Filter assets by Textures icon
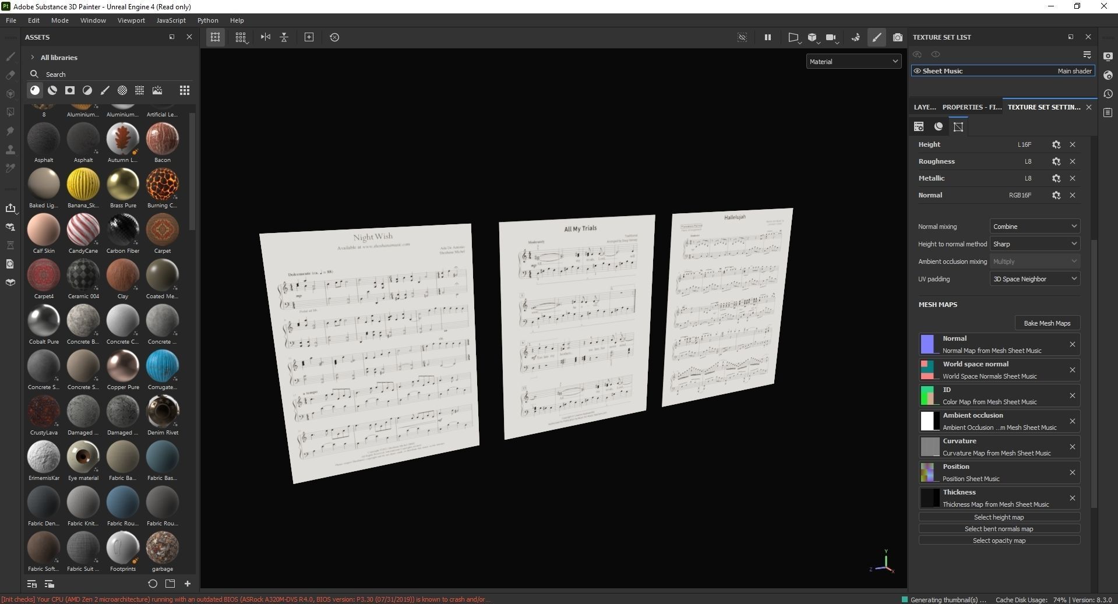The height and width of the screenshot is (604, 1118). pos(140,90)
